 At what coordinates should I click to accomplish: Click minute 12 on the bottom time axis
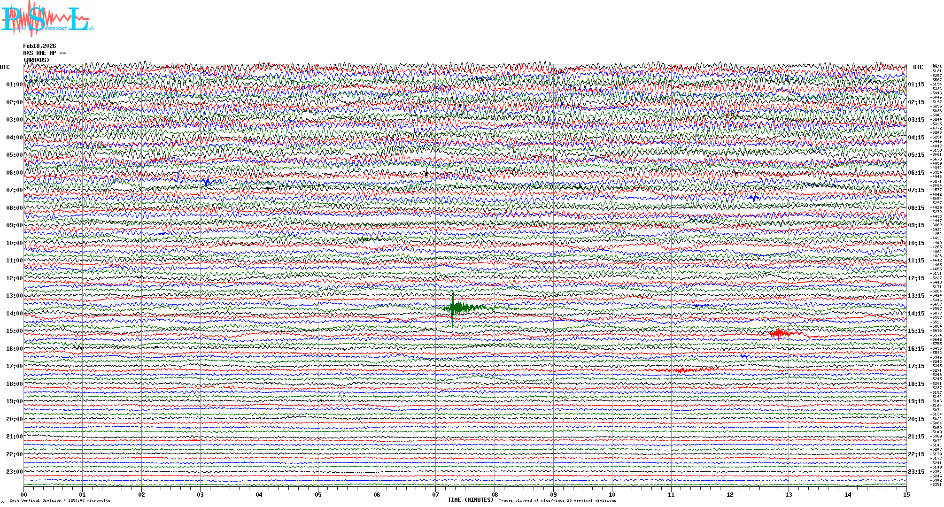730,494
